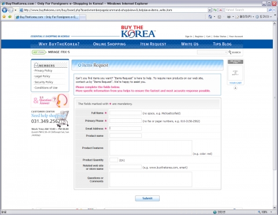Click the Home icon in command bar
Image resolution: width=278 pixels, height=215 pixels.
210,17
